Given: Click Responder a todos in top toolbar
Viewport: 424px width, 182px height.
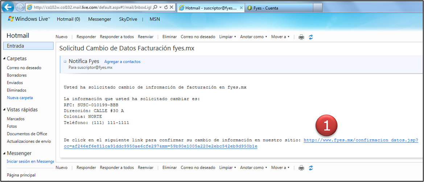Looking at the screenshot, I should click(x=117, y=37).
